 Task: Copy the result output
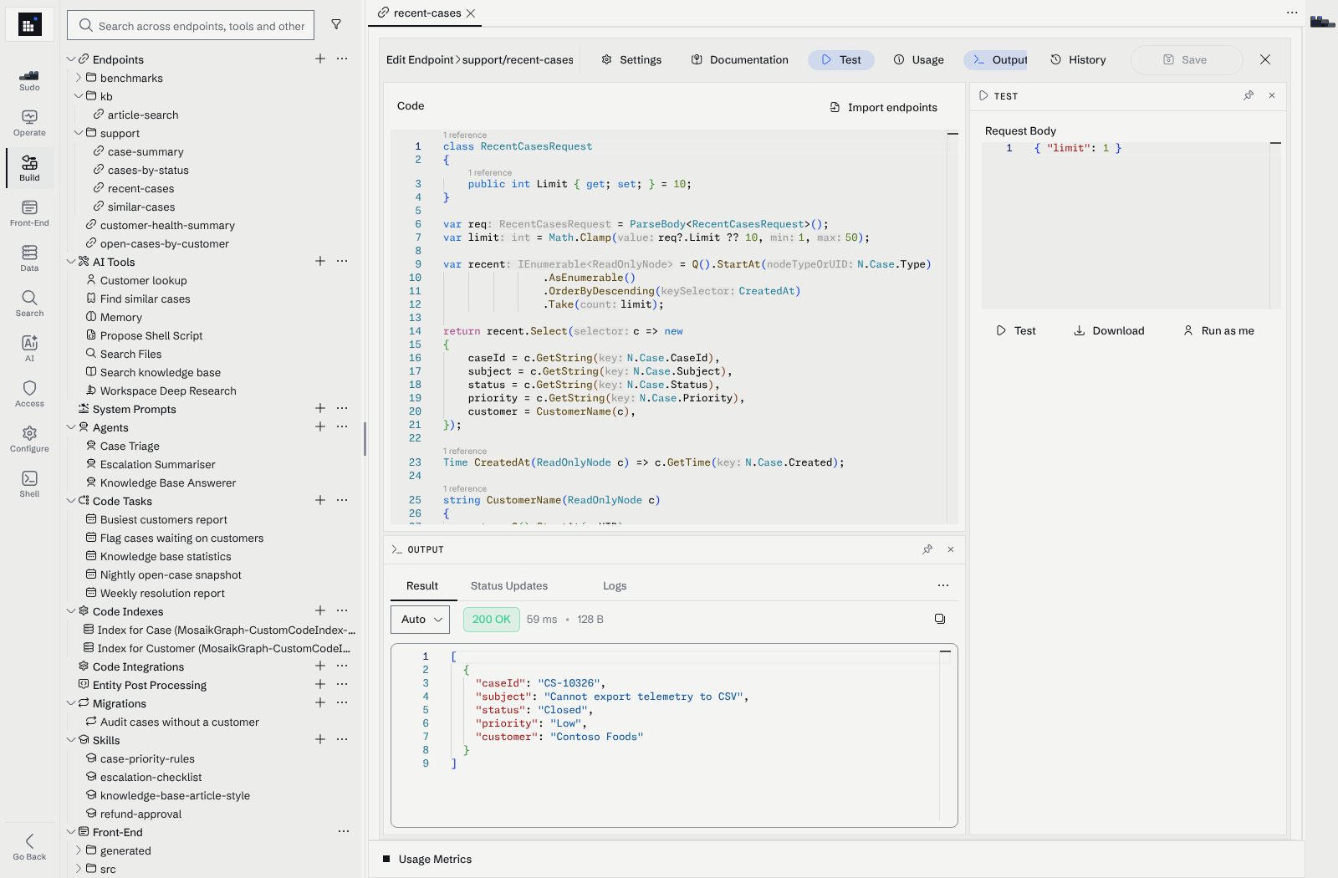(940, 619)
